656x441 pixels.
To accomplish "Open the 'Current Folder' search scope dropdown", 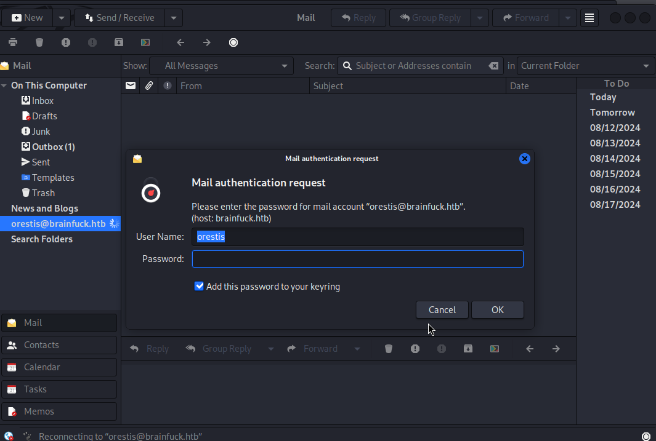I will click(585, 66).
